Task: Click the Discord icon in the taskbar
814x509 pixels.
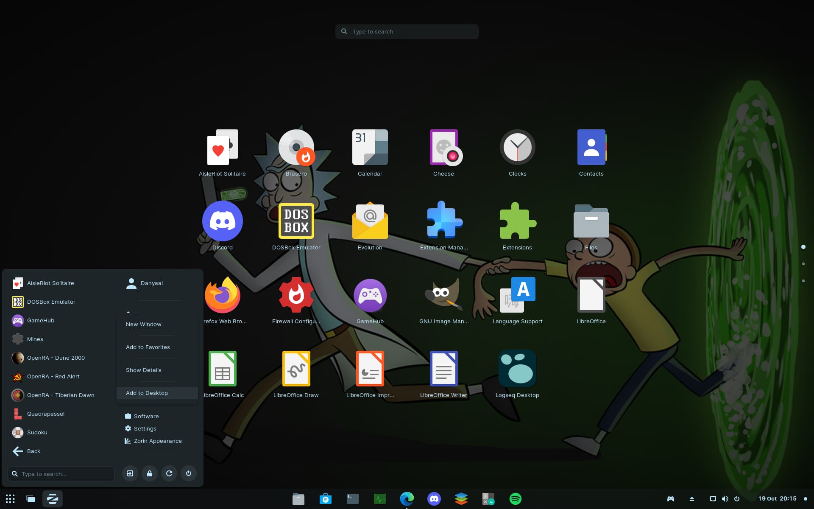Action: [x=434, y=499]
